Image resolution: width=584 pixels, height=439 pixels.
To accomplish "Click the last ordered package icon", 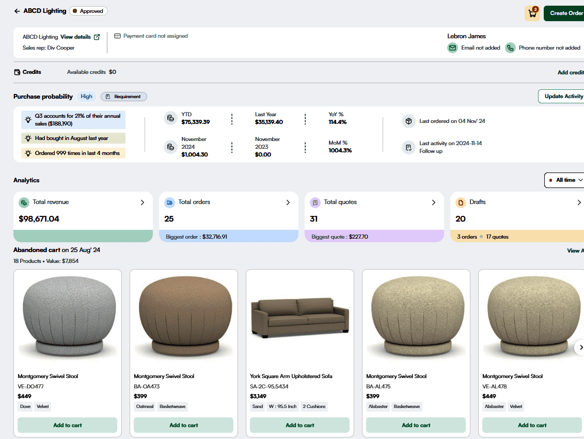I will pos(408,121).
